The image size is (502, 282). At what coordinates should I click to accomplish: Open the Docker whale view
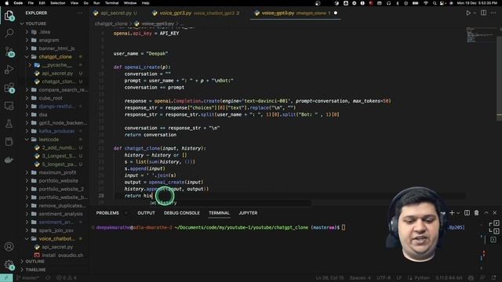coord(9,160)
